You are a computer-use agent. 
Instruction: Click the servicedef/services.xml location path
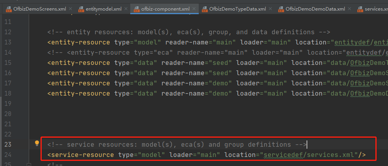tap(309, 155)
